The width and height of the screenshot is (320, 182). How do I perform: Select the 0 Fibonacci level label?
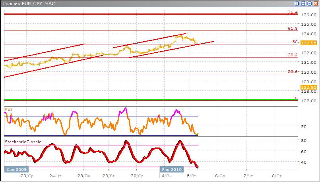296,98
